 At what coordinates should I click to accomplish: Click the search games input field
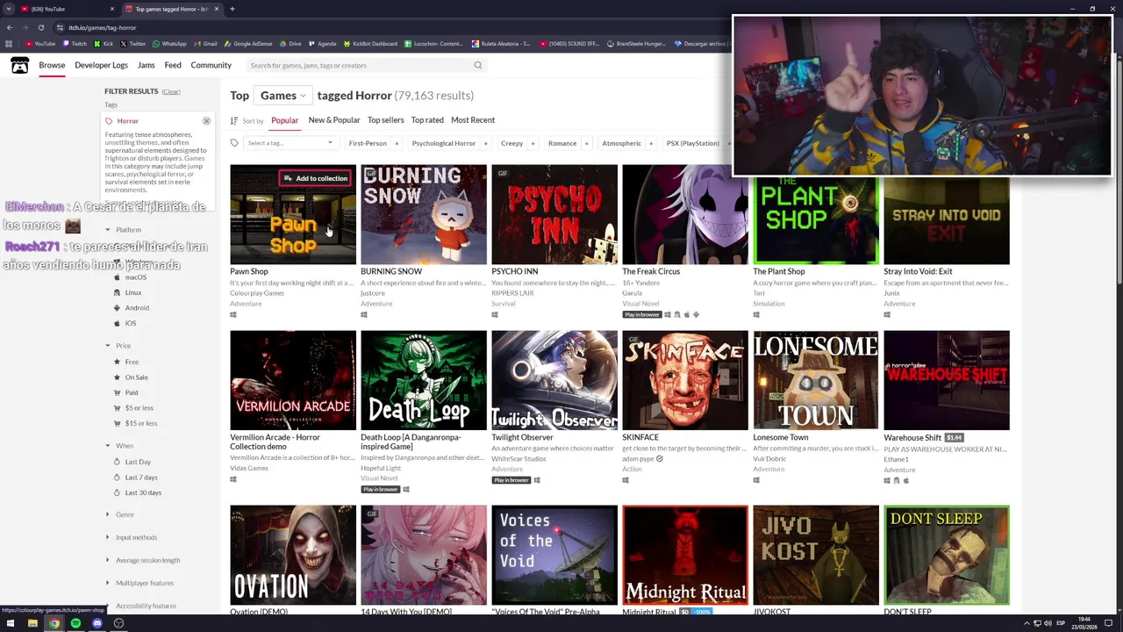(360, 65)
